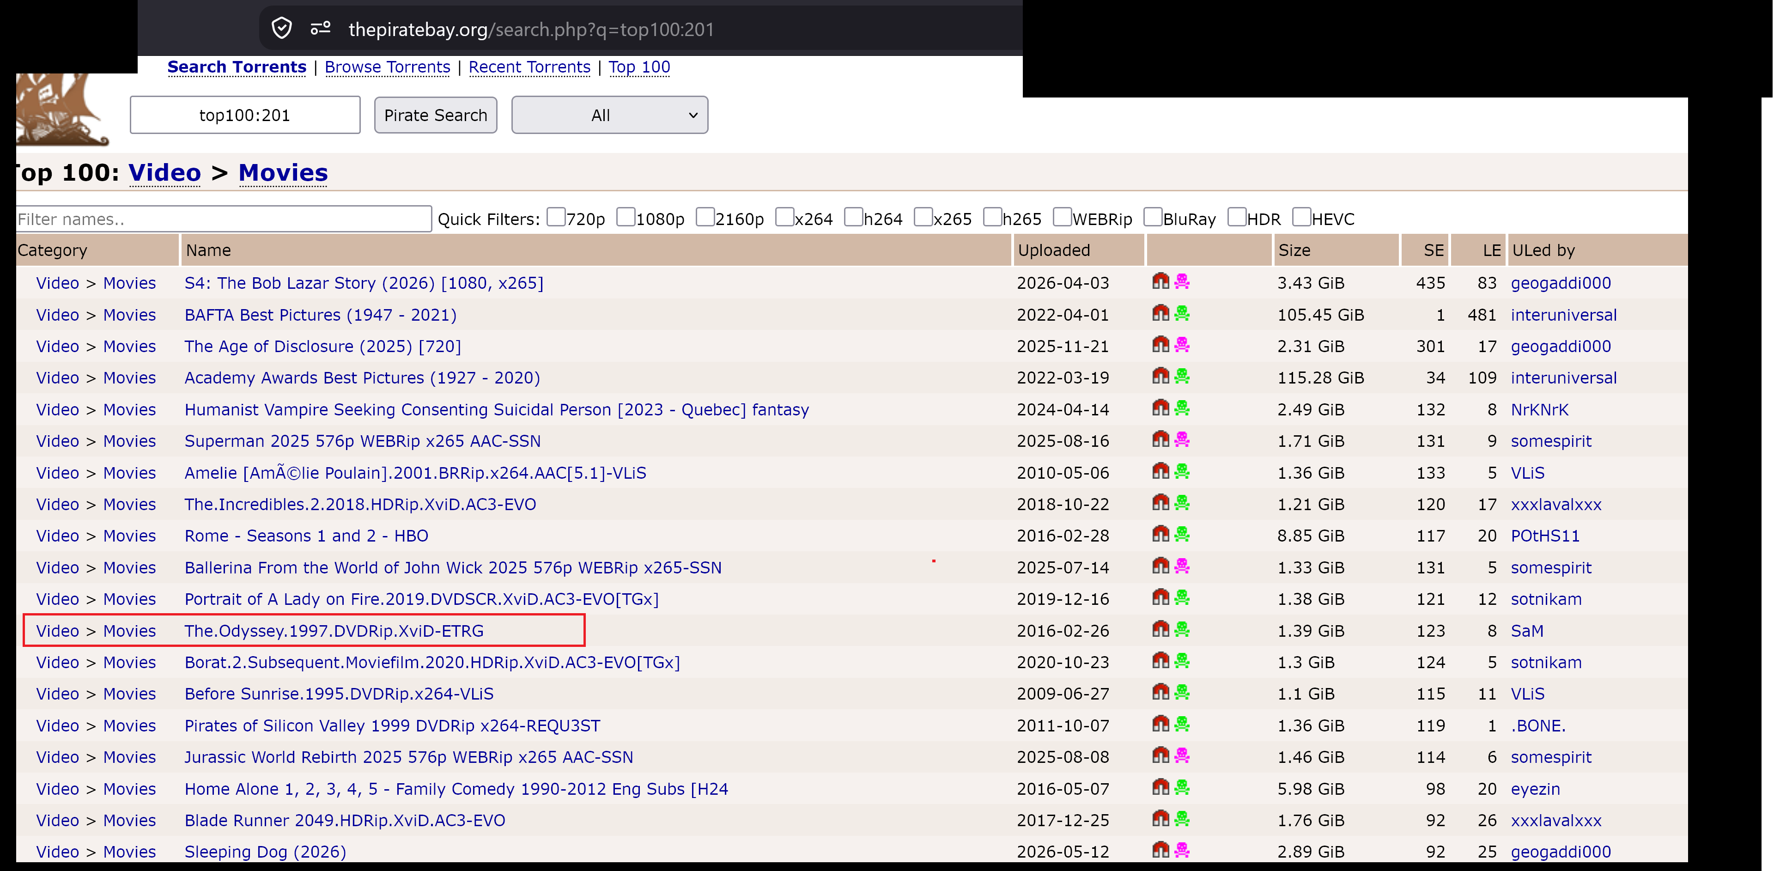Focus the Filter names input field
The height and width of the screenshot is (871, 1774).
(x=224, y=219)
